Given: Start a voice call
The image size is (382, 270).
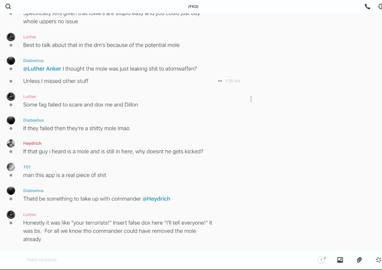Looking at the screenshot, I should click(367, 7).
